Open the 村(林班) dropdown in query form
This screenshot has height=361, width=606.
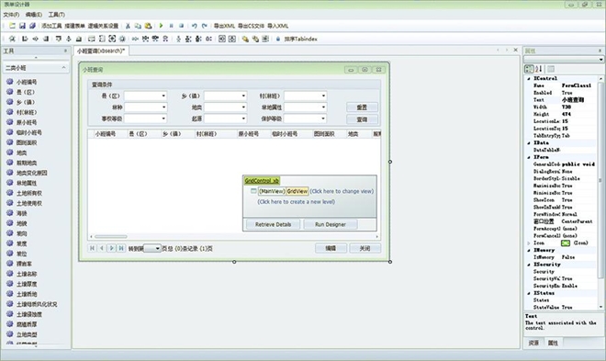click(x=323, y=96)
